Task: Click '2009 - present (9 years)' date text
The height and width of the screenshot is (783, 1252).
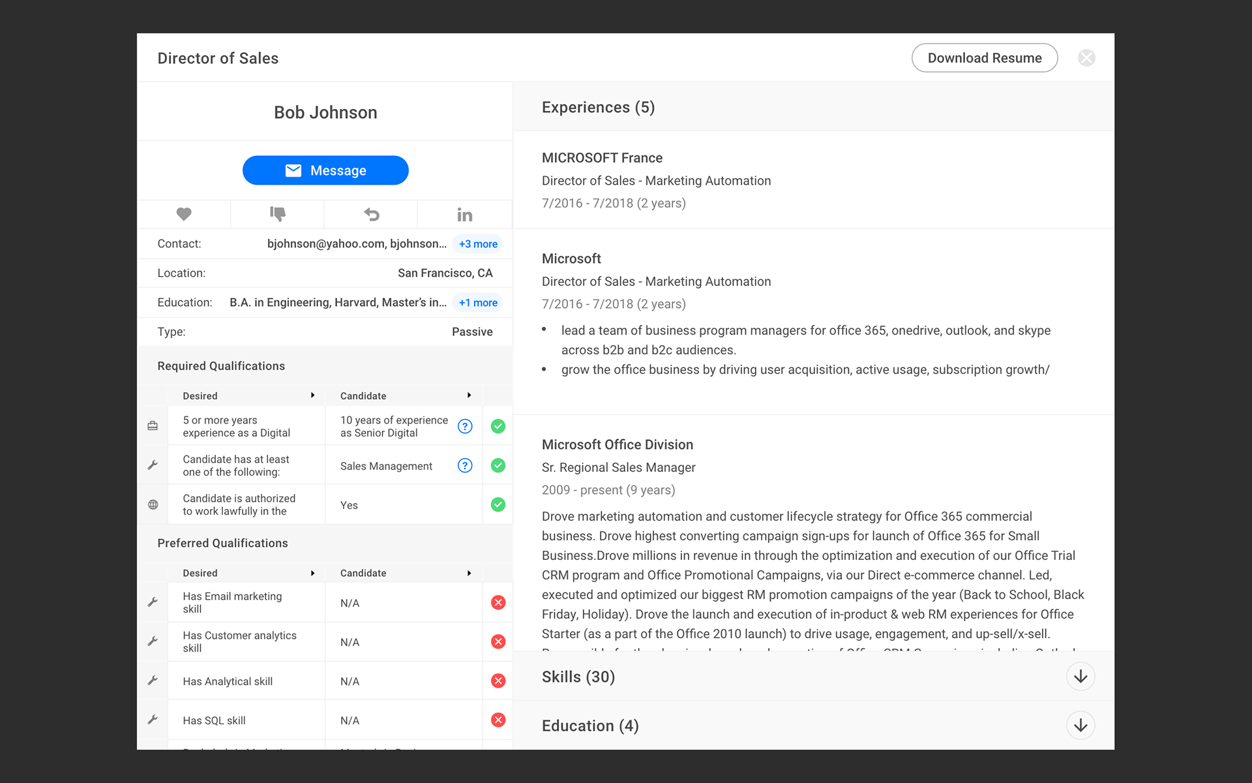Action: [608, 490]
